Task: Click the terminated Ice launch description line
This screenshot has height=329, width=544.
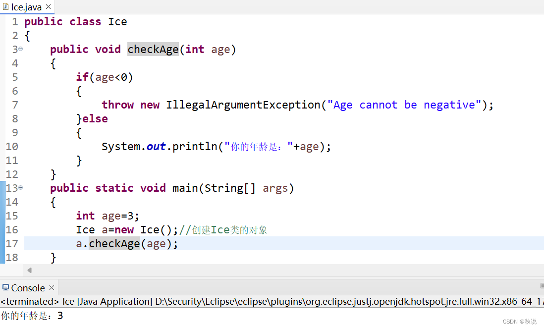Action: [x=272, y=301]
